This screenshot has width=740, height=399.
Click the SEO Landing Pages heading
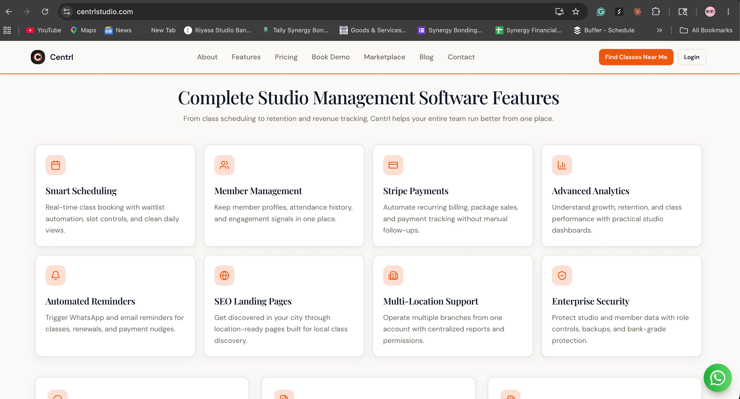coord(253,301)
